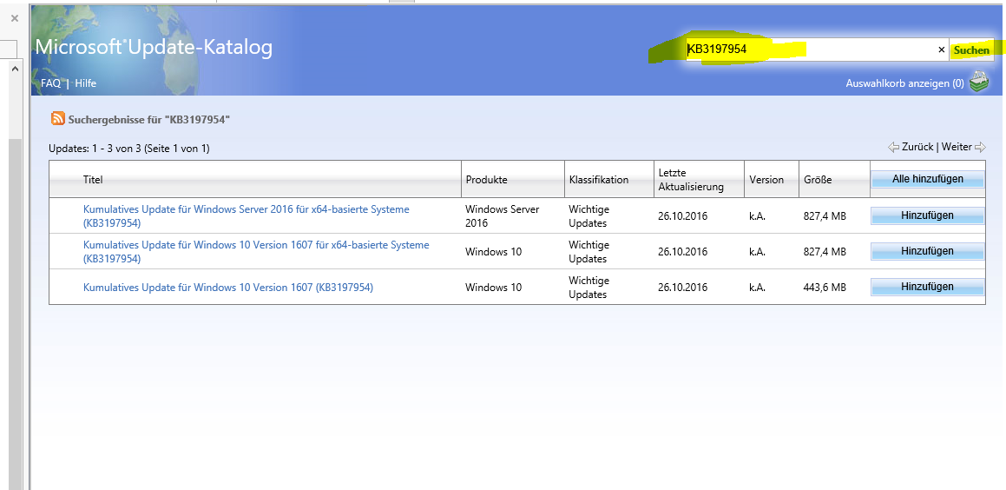Open Kumulatives Update für Windows 10 Version 1607 (KB3197954)
This screenshot has height=490, width=1006.
[227, 287]
